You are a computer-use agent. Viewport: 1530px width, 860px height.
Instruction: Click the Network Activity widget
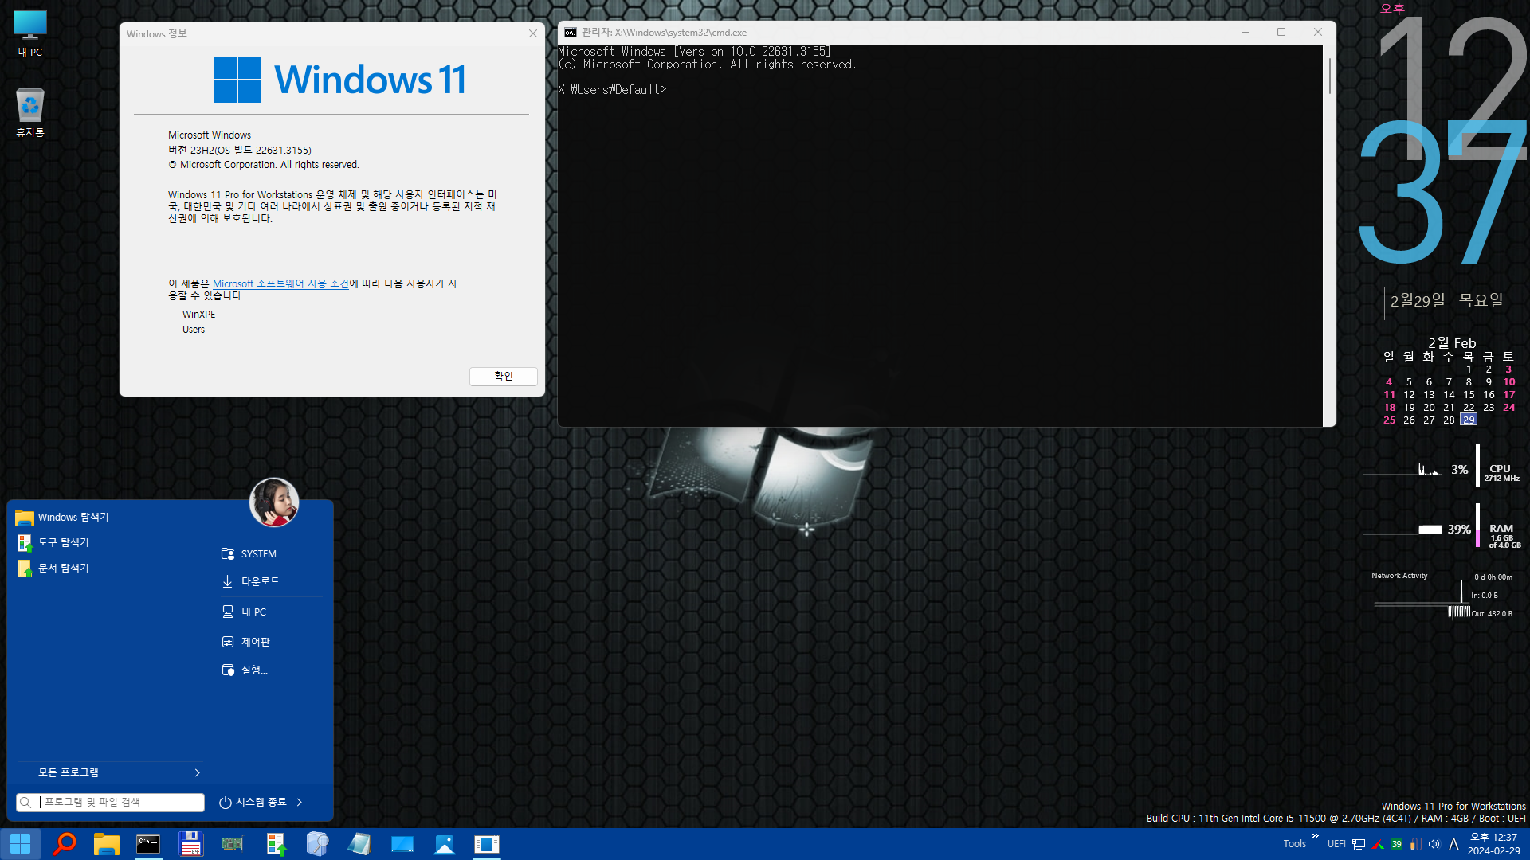(x=1442, y=596)
